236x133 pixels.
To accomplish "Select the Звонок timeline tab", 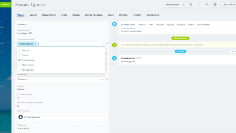I will click(x=142, y=24).
